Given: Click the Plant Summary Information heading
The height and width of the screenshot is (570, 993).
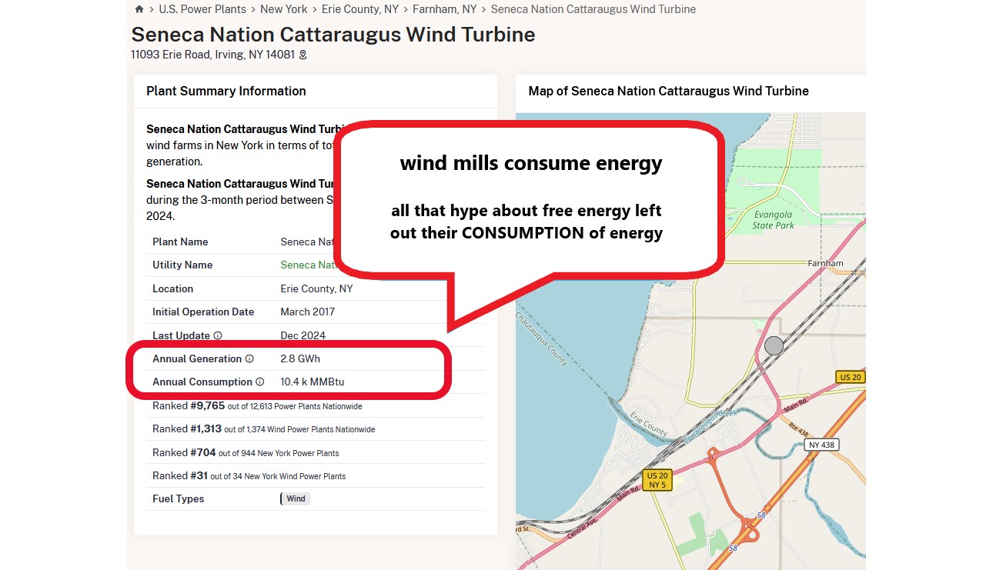Looking at the screenshot, I should tap(226, 91).
